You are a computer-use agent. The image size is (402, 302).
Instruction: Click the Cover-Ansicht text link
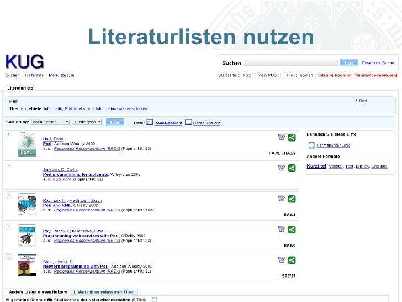pos(168,123)
